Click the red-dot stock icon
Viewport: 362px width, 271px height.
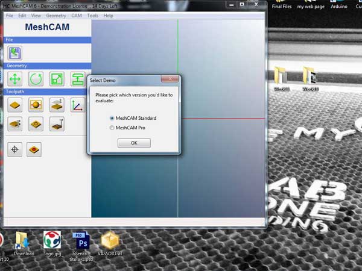click(x=34, y=149)
